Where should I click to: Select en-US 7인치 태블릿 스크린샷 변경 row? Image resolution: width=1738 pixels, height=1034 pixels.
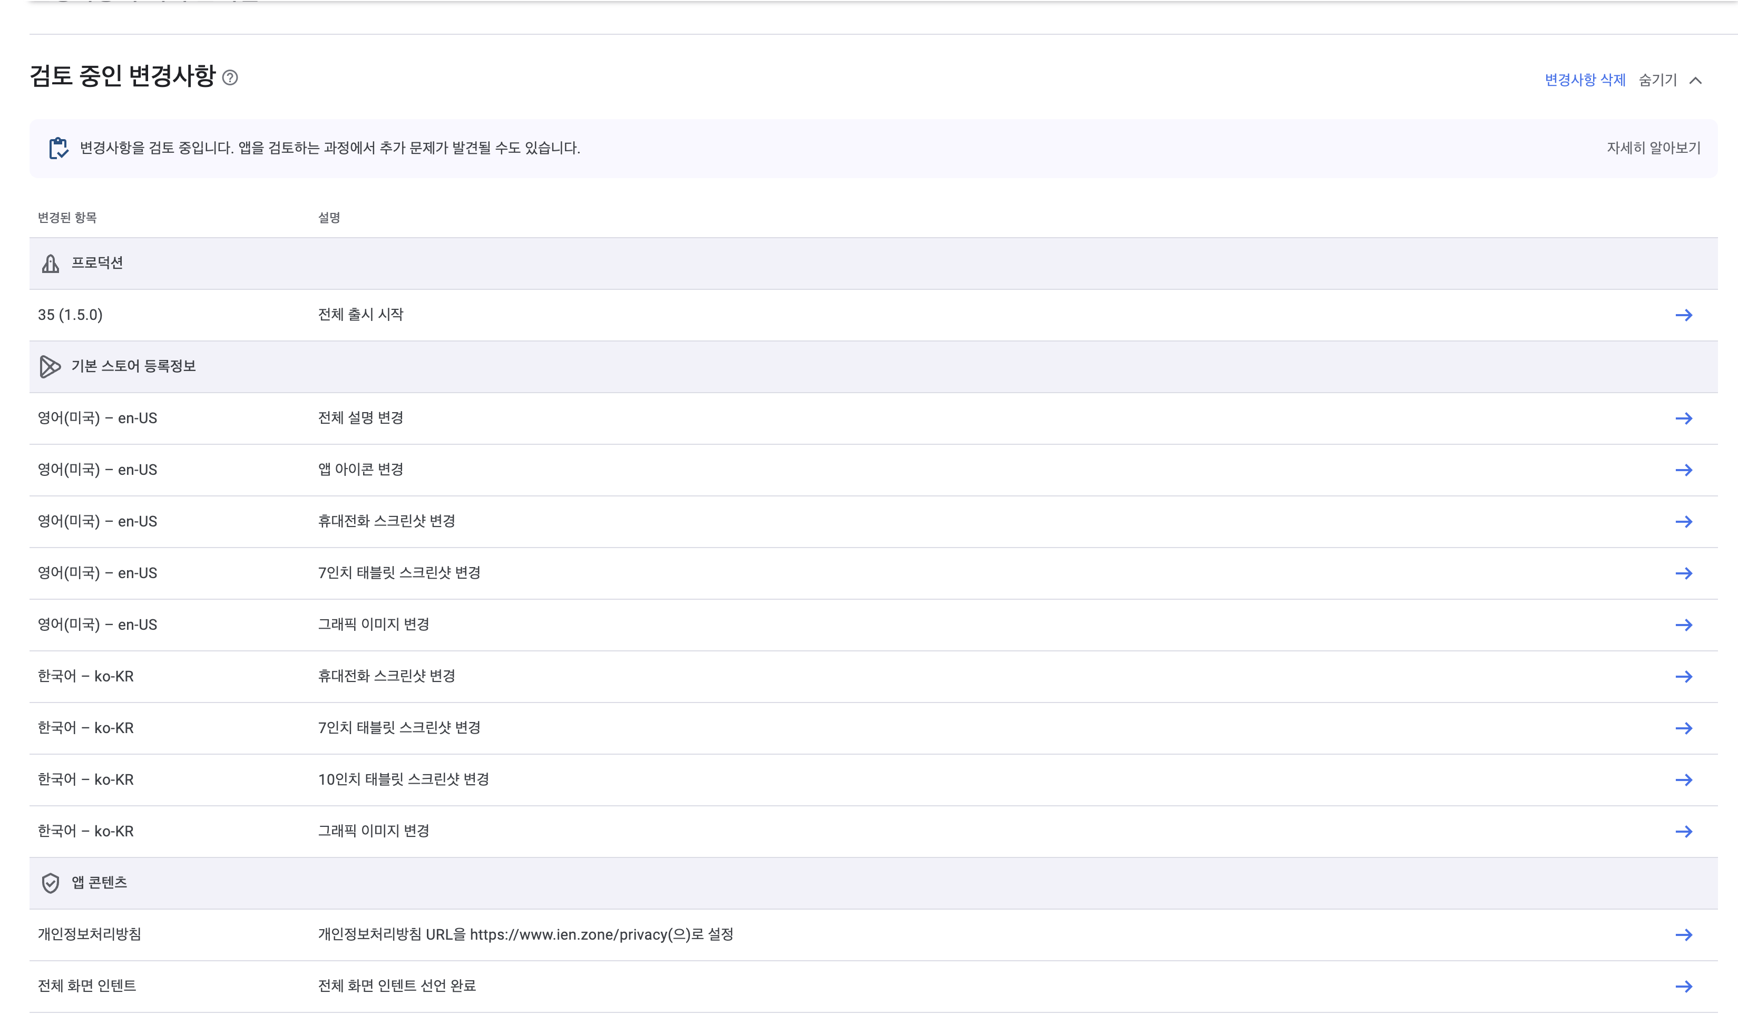click(399, 573)
